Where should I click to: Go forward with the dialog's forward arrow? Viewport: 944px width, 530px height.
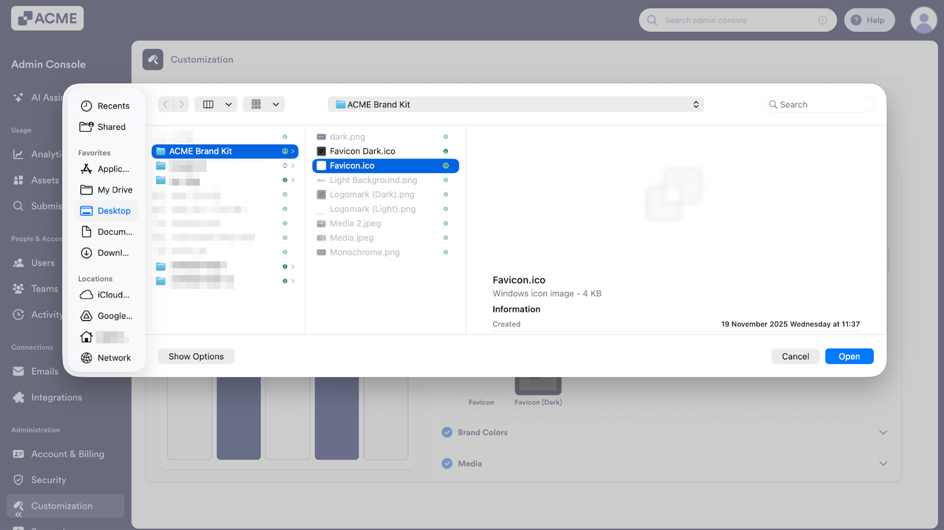pyautogui.click(x=181, y=104)
